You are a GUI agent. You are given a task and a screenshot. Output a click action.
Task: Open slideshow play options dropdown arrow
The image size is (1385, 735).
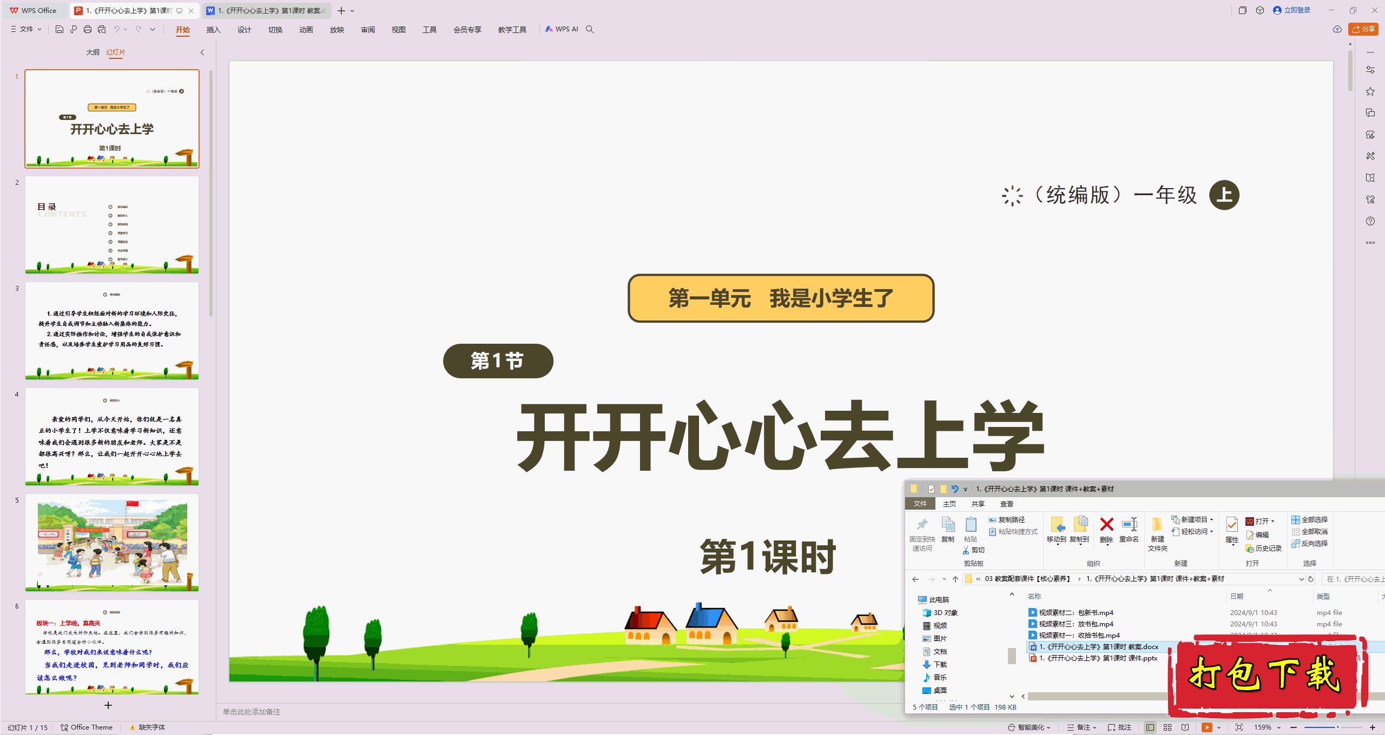1219,727
